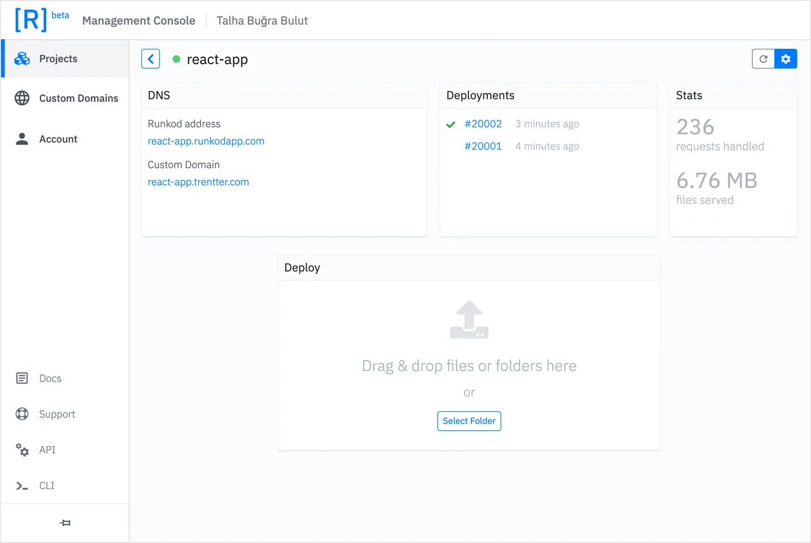Click the 236 requests value
Viewport: 811px width, 543px height.
(x=695, y=127)
